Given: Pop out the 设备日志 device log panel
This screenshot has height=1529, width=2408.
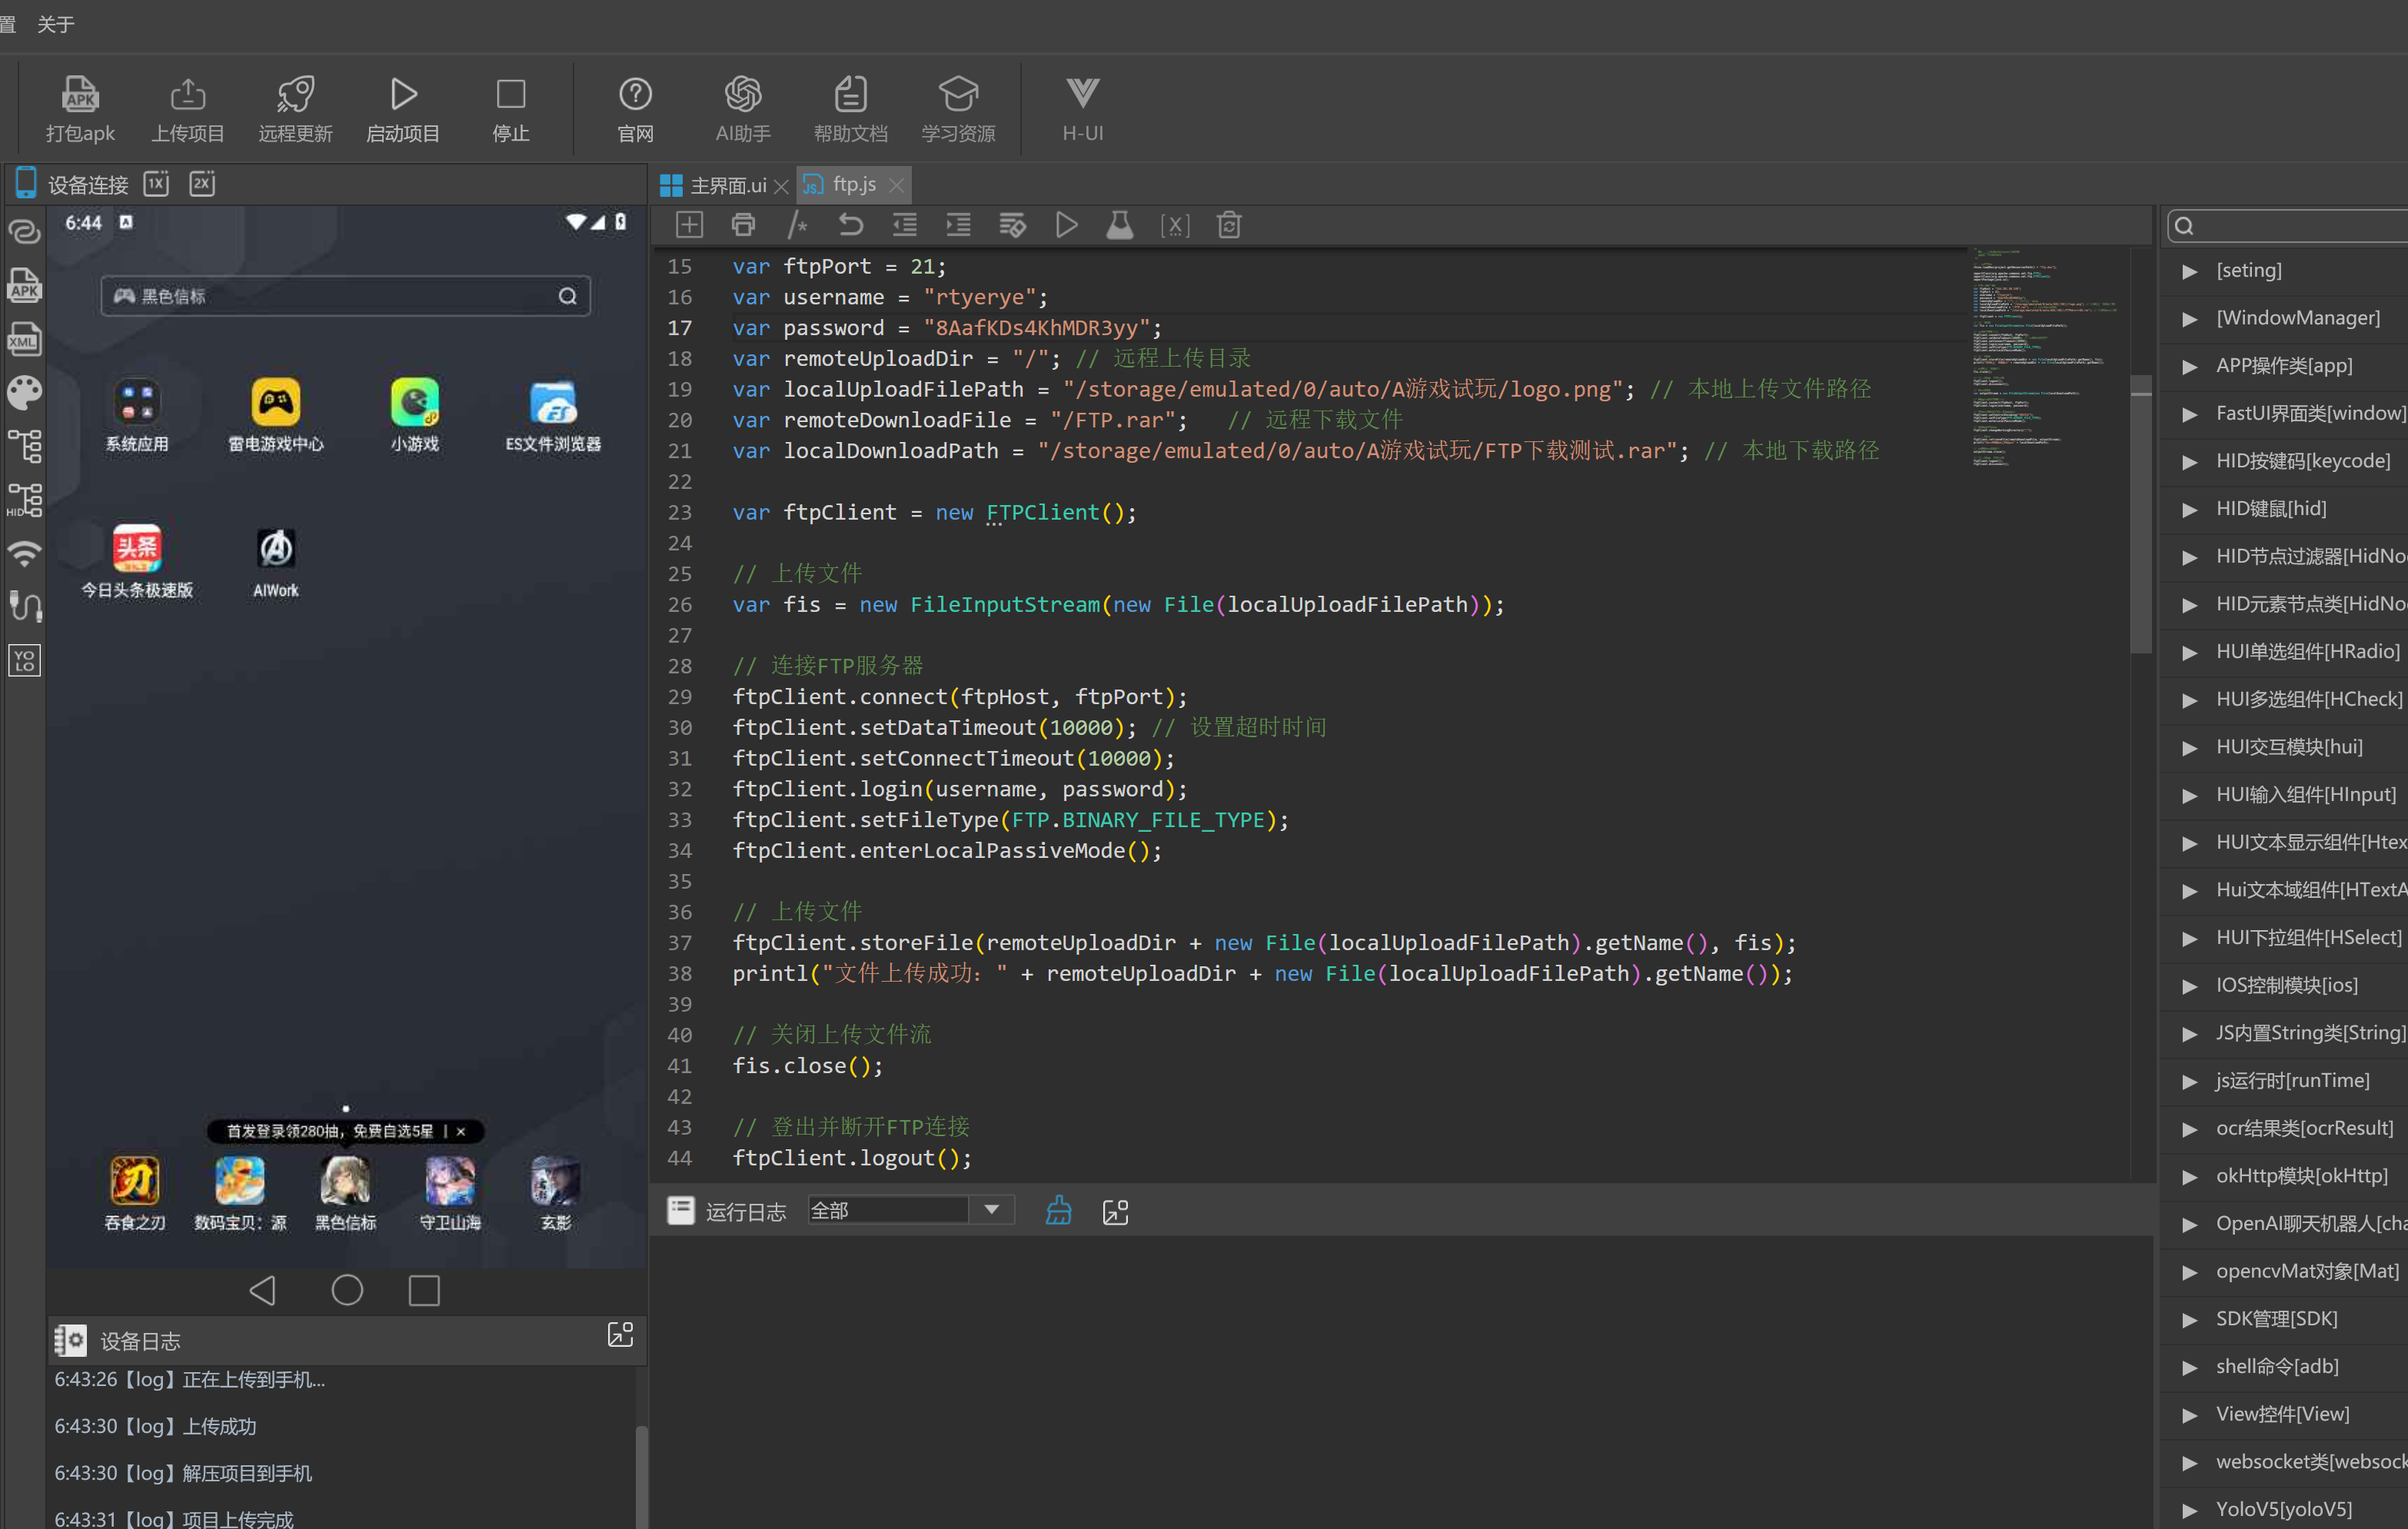Looking at the screenshot, I should [620, 1334].
